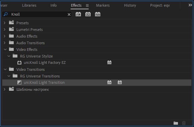Select the Video Effects folder icon

point(11,49)
